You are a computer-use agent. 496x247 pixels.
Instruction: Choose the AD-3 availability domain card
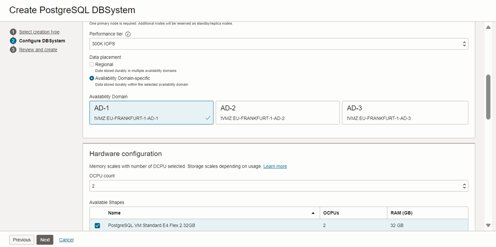[x=405, y=113]
